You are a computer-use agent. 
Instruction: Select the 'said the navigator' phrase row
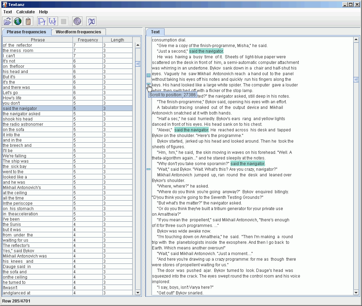(67, 108)
